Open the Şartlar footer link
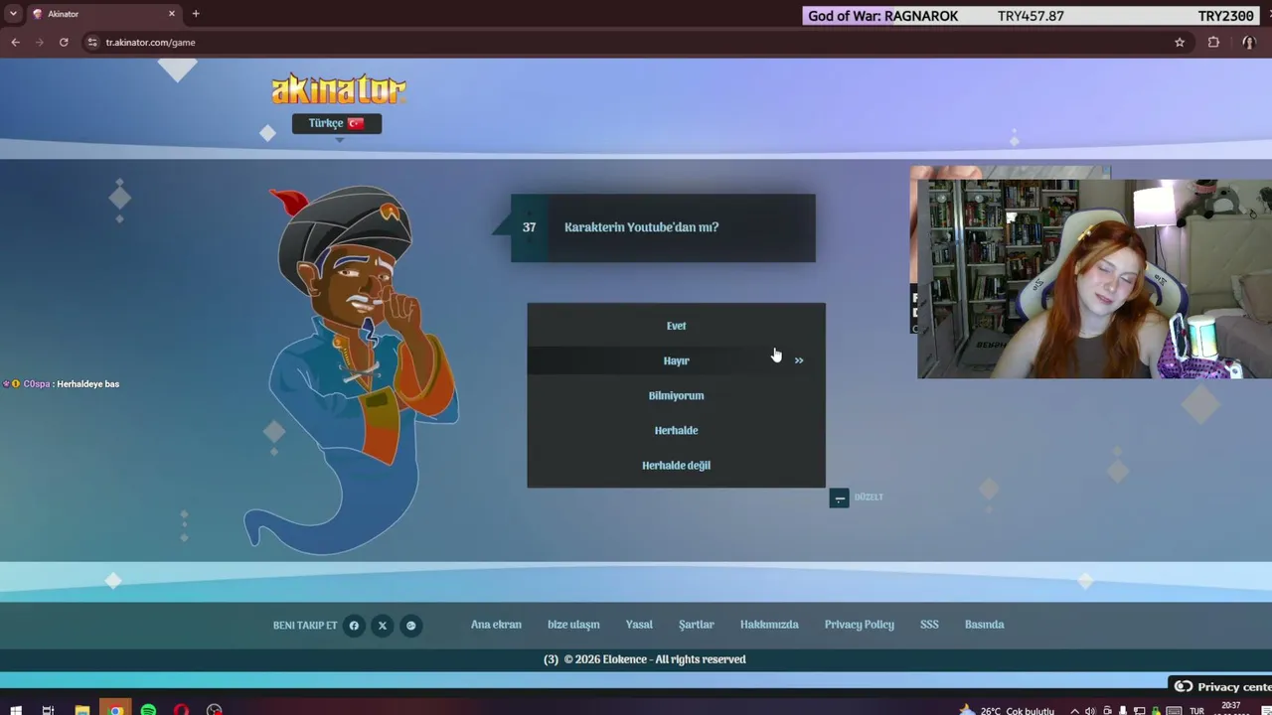The width and height of the screenshot is (1272, 715). point(697,625)
